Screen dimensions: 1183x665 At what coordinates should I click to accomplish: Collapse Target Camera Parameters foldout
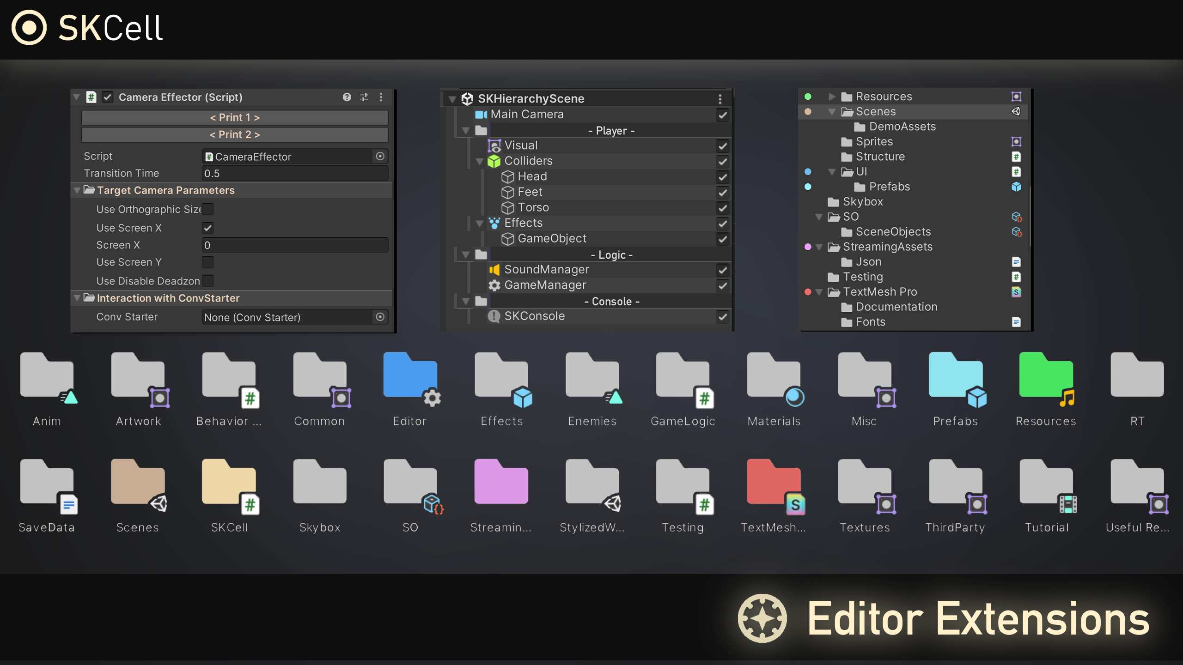pyautogui.click(x=77, y=190)
